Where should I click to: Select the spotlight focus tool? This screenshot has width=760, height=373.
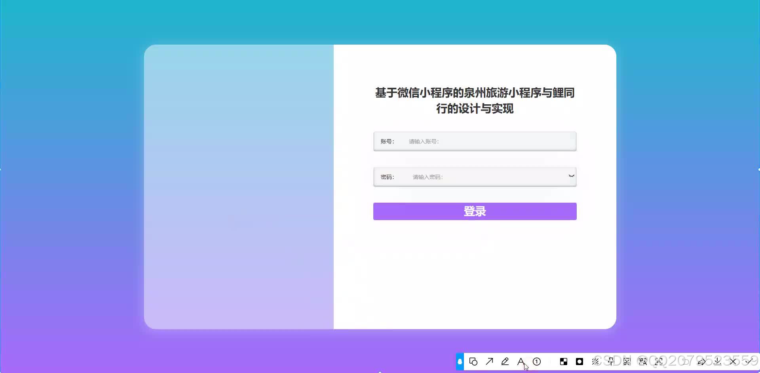tap(579, 362)
